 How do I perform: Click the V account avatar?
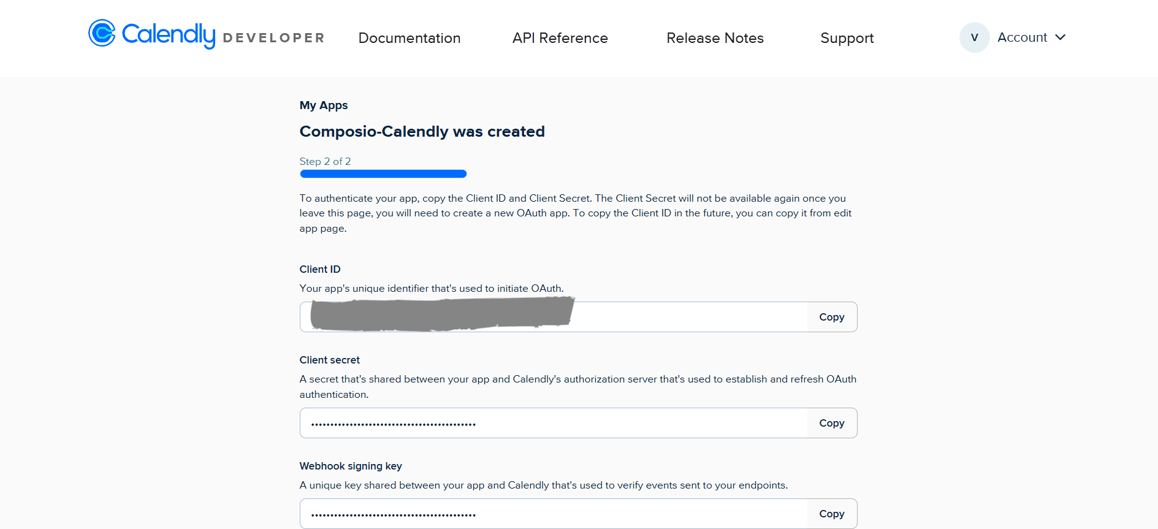tap(974, 37)
